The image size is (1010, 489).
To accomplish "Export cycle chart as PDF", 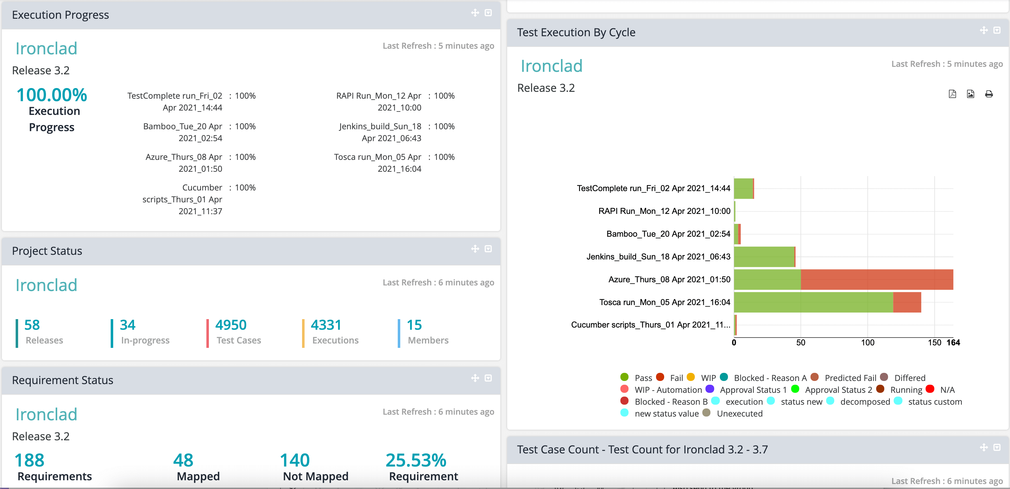I will click(952, 94).
